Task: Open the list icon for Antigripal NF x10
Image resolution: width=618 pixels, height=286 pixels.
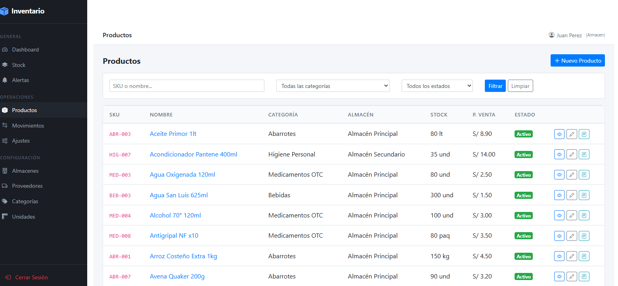Action: click(x=584, y=236)
